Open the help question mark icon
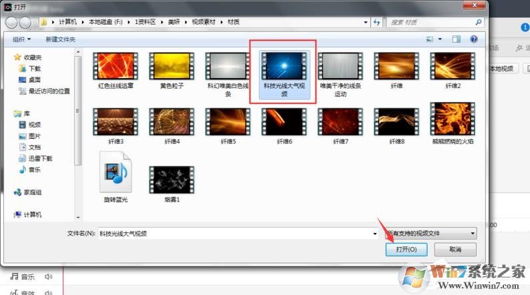This screenshot has width=530, height=295. (x=474, y=39)
